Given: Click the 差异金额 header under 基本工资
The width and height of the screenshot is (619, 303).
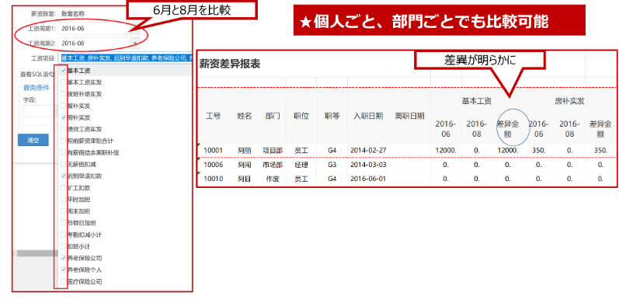Looking at the screenshot, I should pyautogui.click(x=508, y=129).
